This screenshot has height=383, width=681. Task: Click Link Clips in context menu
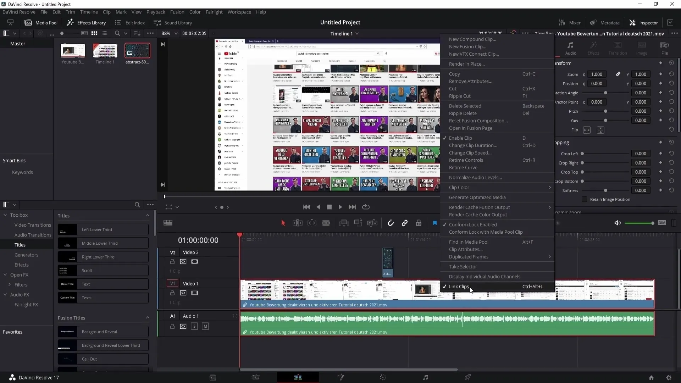point(497,287)
